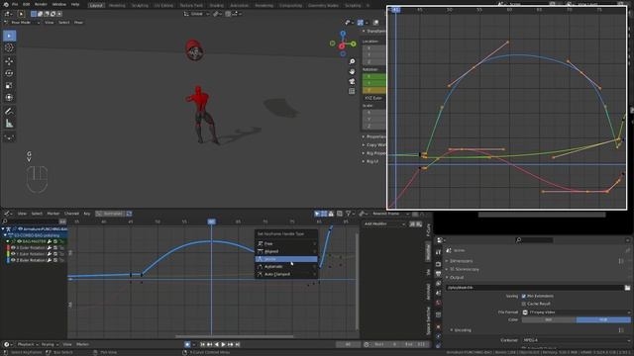Expand the Dimensions panel
The width and height of the screenshot is (634, 356).
pyautogui.click(x=461, y=261)
